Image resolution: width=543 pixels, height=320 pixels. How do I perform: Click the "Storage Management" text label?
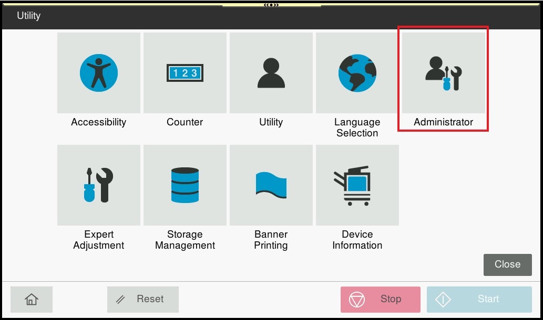(185, 240)
